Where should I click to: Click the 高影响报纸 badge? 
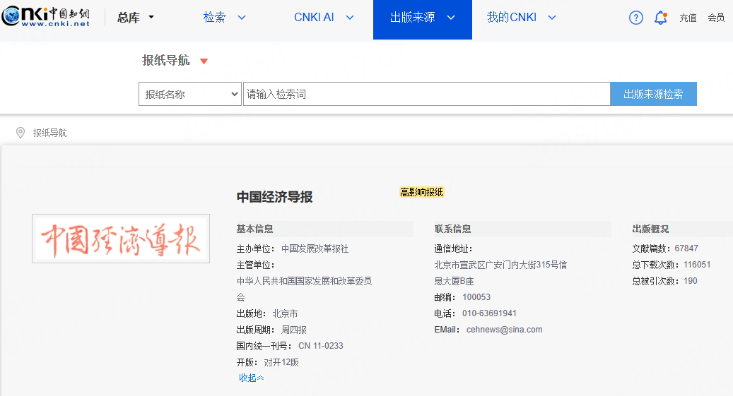(421, 193)
